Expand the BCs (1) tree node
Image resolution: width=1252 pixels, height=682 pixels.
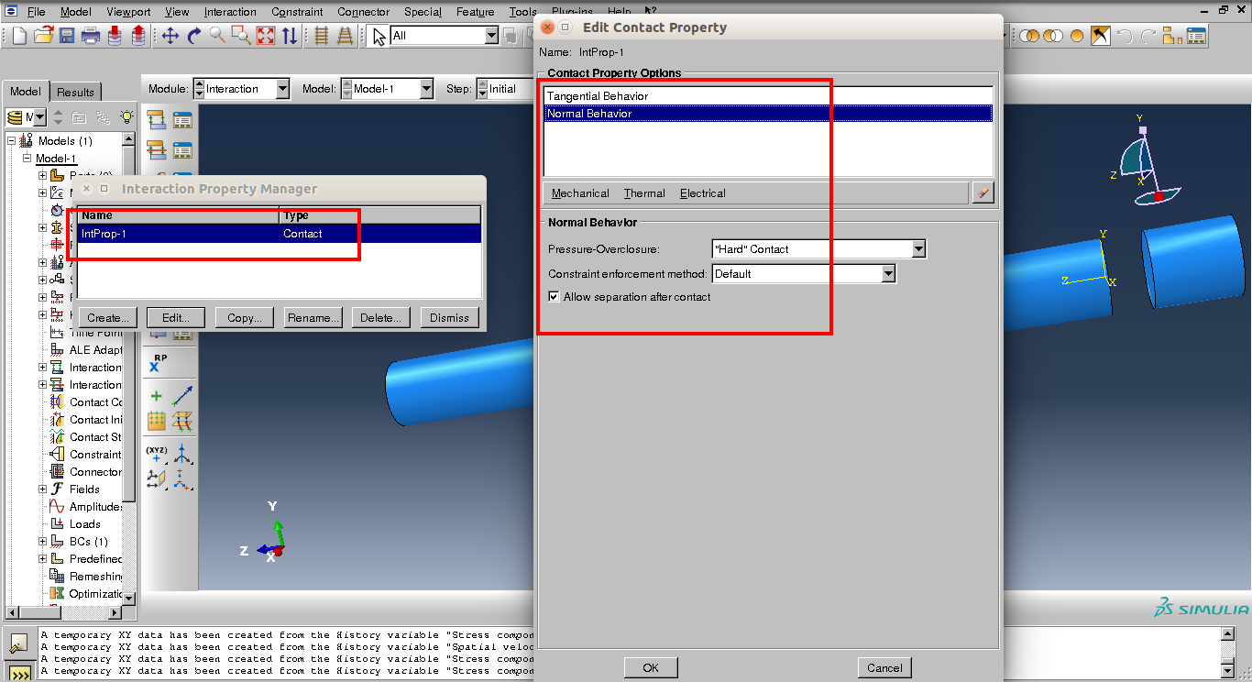pyautogui.click(x=42, y=542)
